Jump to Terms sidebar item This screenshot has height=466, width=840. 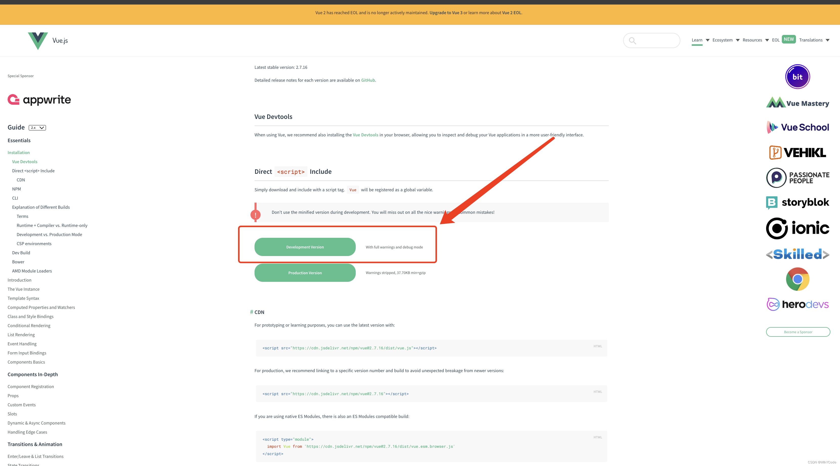click(x=23, y=216)
